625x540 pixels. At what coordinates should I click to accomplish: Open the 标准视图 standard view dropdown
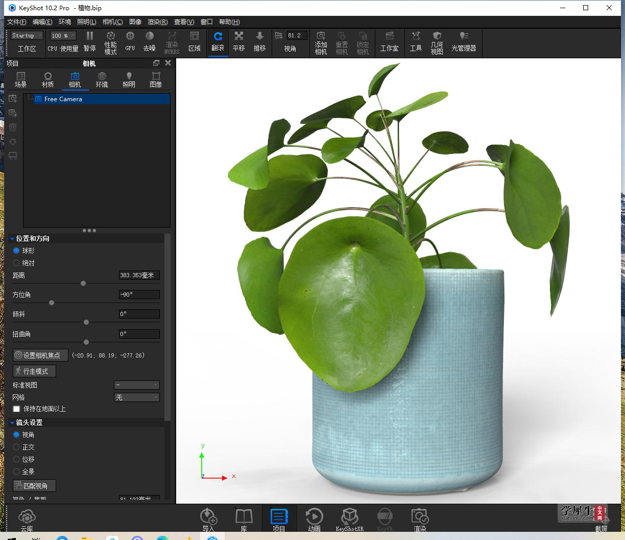tap(137, 385)
